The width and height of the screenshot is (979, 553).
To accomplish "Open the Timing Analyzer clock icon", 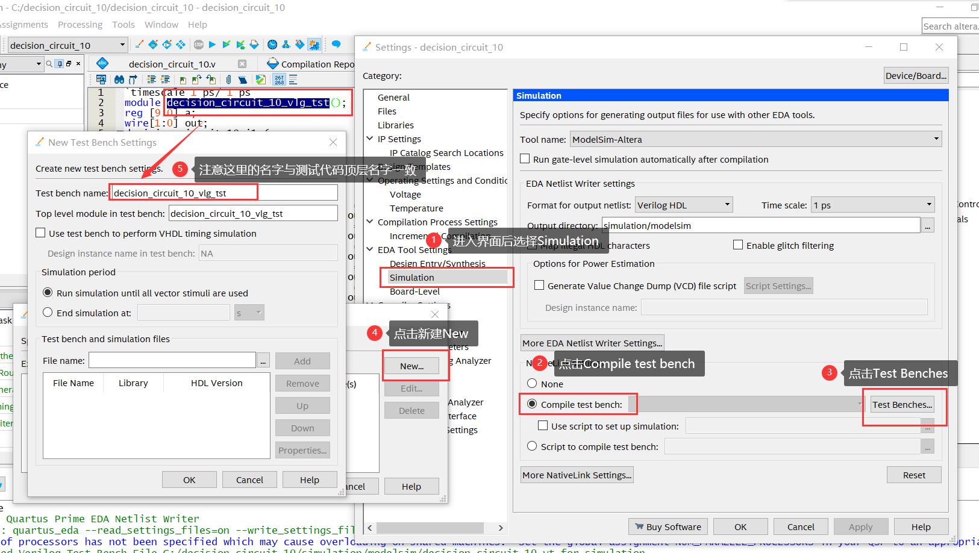I will [x=272, y=45].
